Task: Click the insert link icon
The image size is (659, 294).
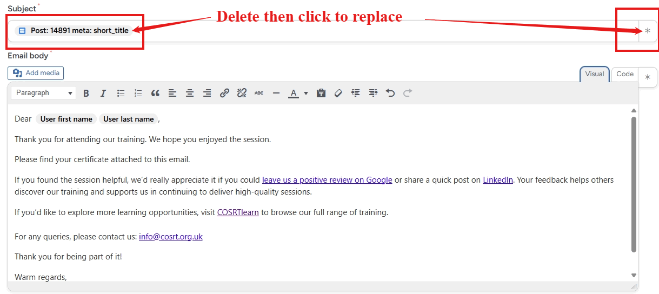Action: pyautogui.click(x=224, y=93)
